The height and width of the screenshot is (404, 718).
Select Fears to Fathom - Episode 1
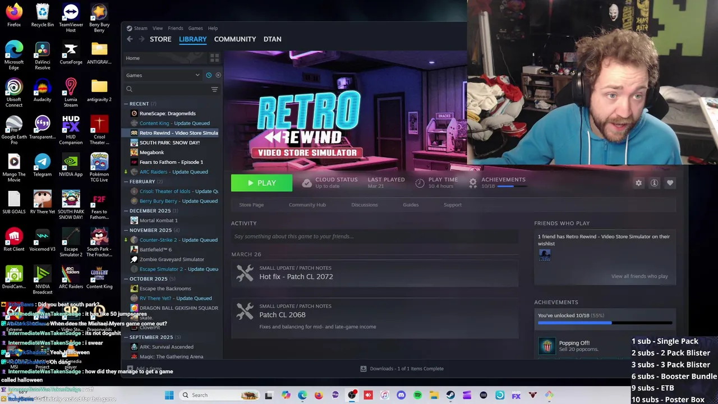171,162
